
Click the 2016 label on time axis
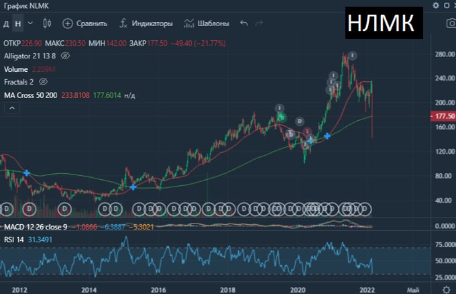point(158,290)
